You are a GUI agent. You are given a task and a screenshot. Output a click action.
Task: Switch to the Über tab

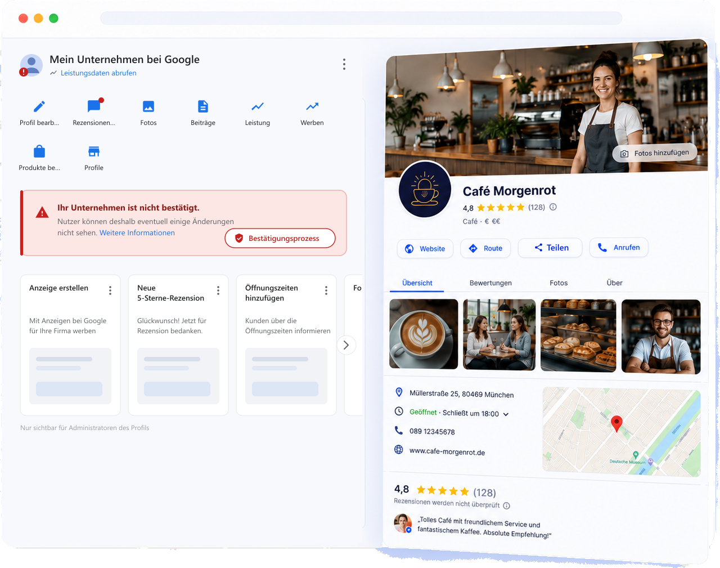point(614,283)
